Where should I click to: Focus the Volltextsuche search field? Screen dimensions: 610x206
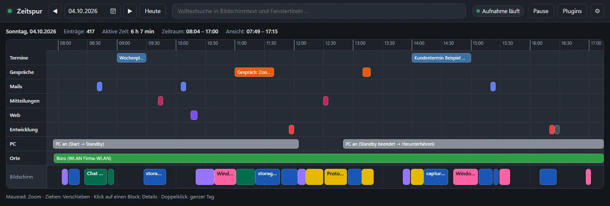(x=319, y=11)
